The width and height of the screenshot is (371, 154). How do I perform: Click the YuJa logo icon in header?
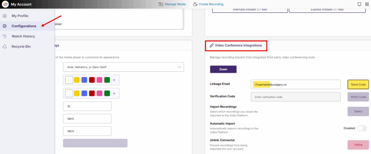(x=5, y=4)
